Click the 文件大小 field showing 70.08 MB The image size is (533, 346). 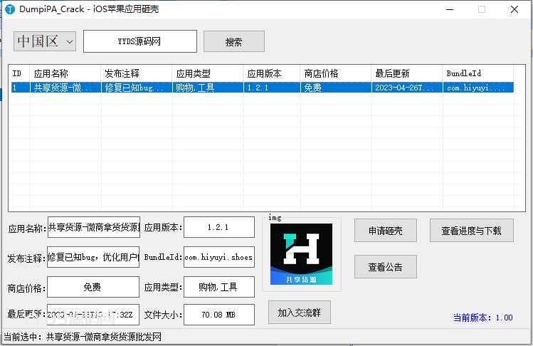(x=219, y=315)
